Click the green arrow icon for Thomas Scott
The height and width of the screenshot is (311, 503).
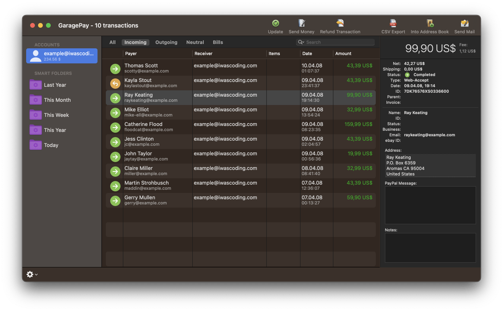tap(115, 69)
